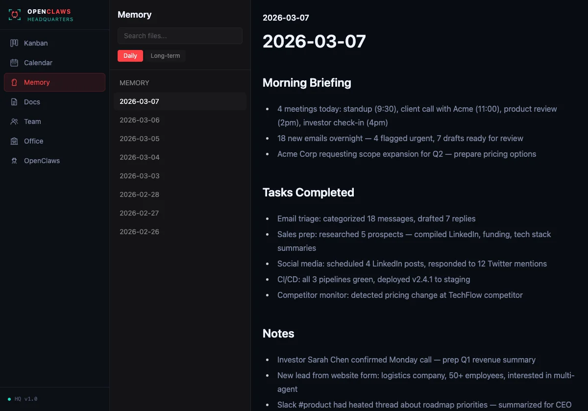Click the CI/CD pipelines bullet
588x411 pixels.
[x=374, y=279]
